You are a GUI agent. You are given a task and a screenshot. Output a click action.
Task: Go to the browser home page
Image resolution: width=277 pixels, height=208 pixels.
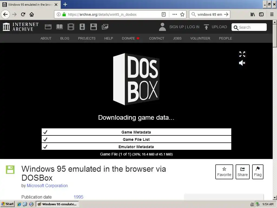[x=32, y=14]
